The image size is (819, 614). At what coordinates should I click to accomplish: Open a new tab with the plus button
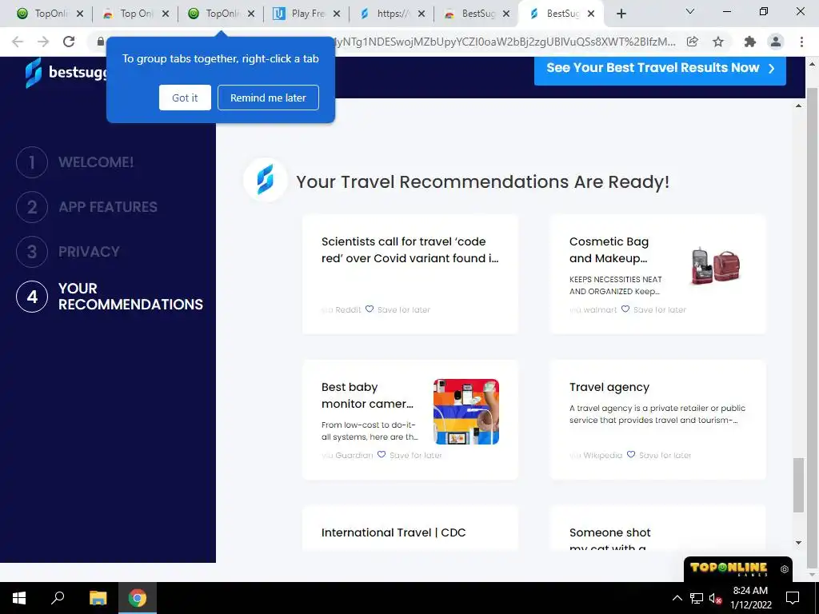point(621,14)
